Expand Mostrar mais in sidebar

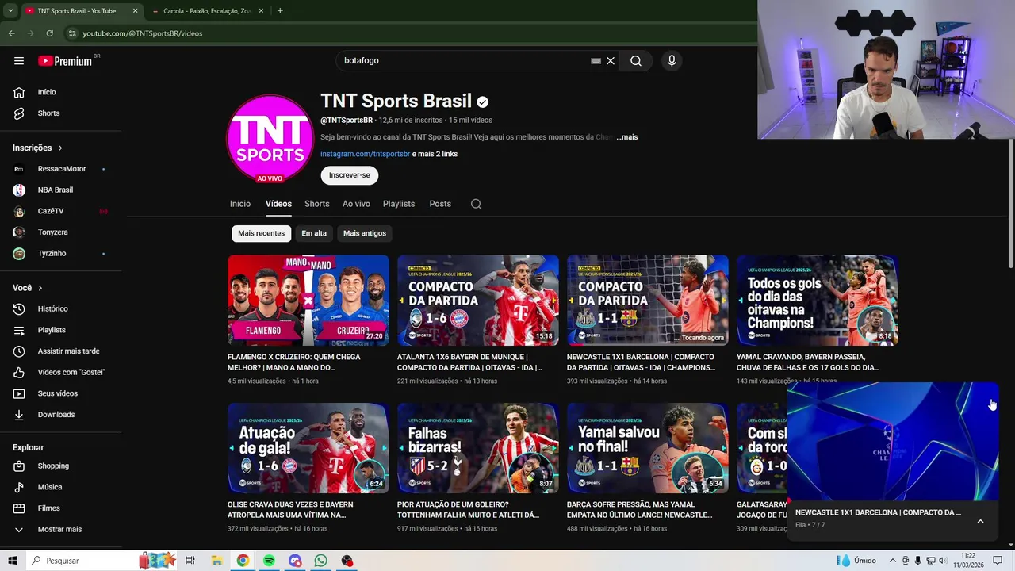pyautogui.click(x=60, y=529)
